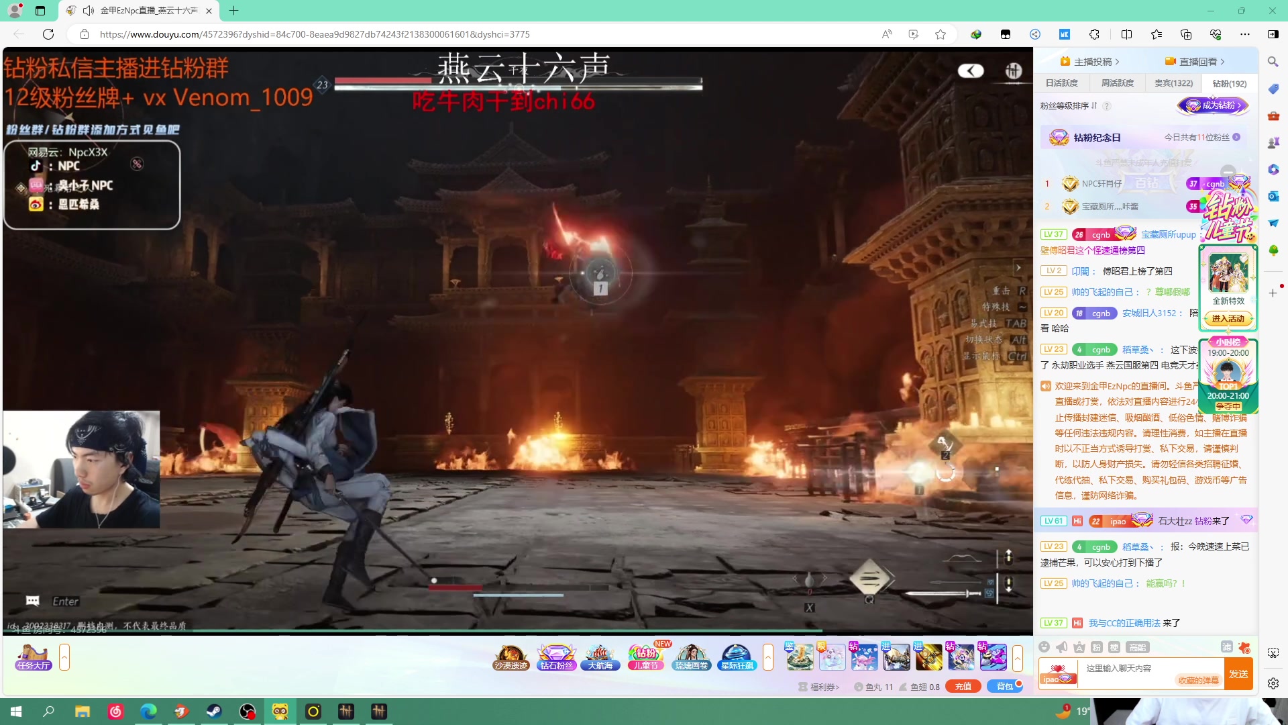The image size is (1288, 725).
Task: Toggle the 滤 chat filter button
Action: click(1226, 647)
